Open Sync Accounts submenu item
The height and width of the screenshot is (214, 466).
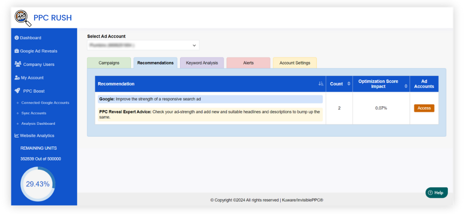coord(34,113)
